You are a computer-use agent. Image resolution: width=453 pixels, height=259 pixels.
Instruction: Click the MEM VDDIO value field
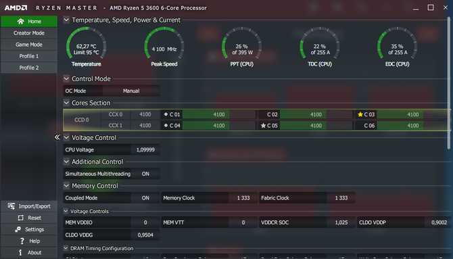145,222
